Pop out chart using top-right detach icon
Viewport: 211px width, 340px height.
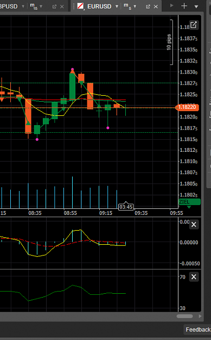[x=194, y=25]
